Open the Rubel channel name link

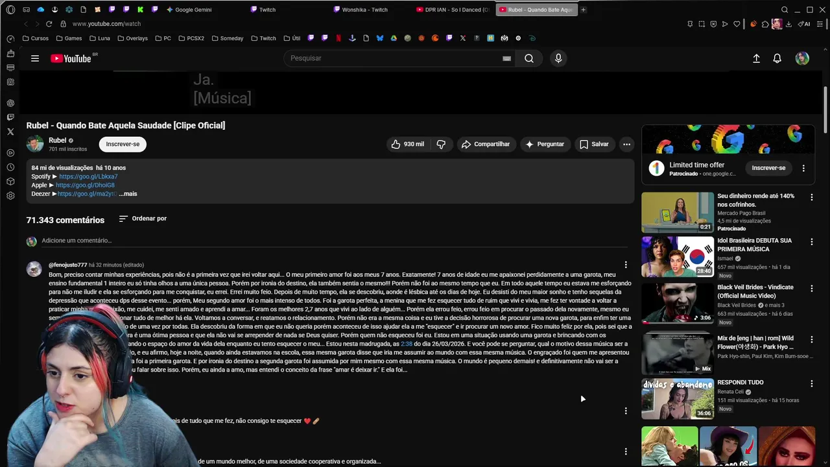pos(57,140)
